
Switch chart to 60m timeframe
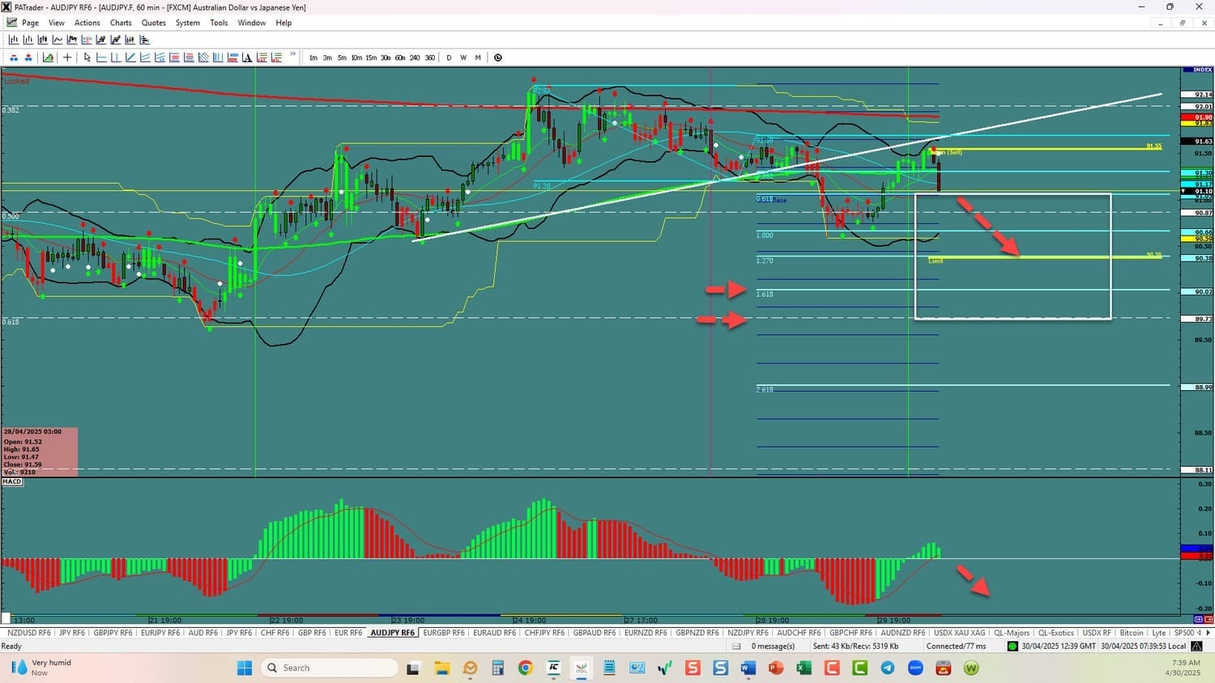[400, 57]
